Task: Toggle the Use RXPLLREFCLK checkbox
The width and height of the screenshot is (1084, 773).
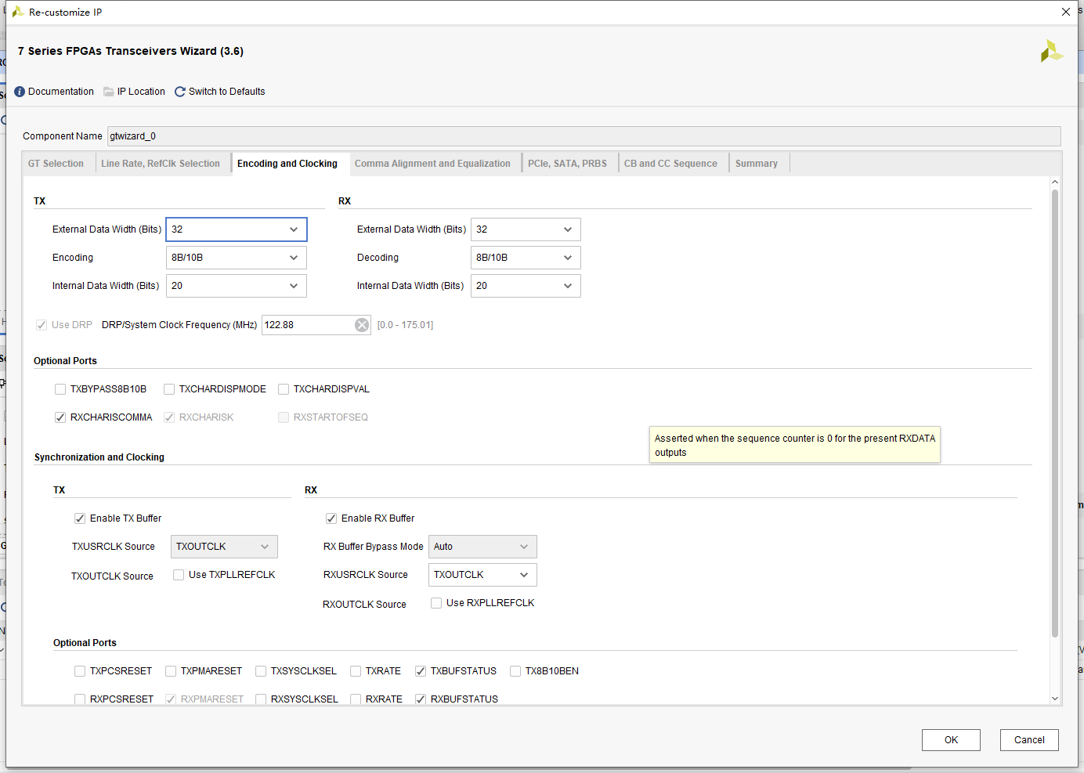Action: [x=436, y=603]
